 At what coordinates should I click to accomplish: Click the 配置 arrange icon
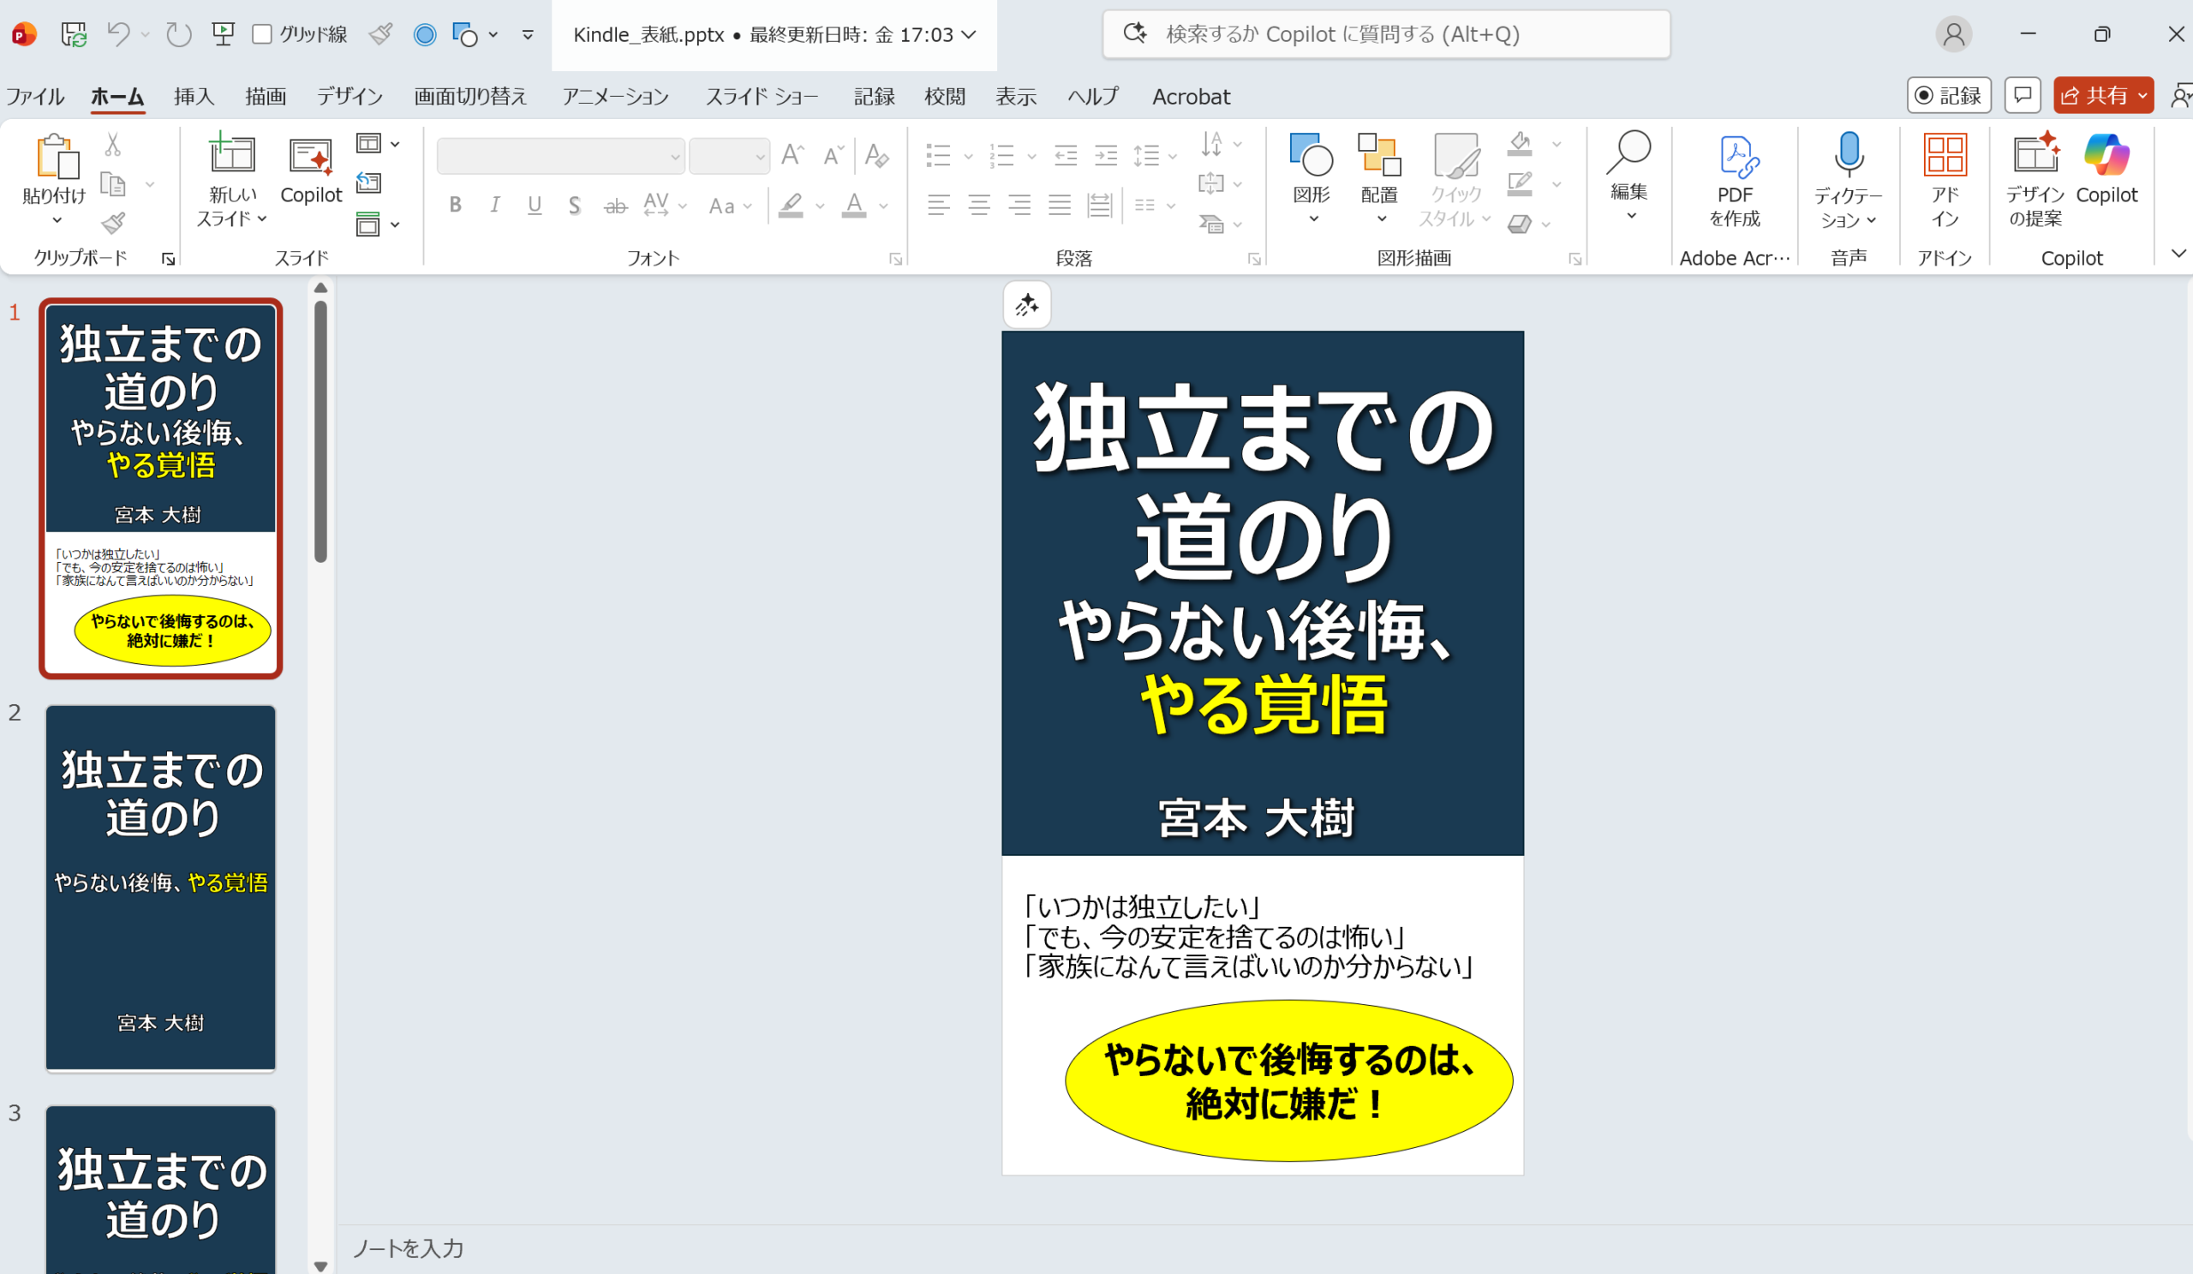click(1378, 157)
